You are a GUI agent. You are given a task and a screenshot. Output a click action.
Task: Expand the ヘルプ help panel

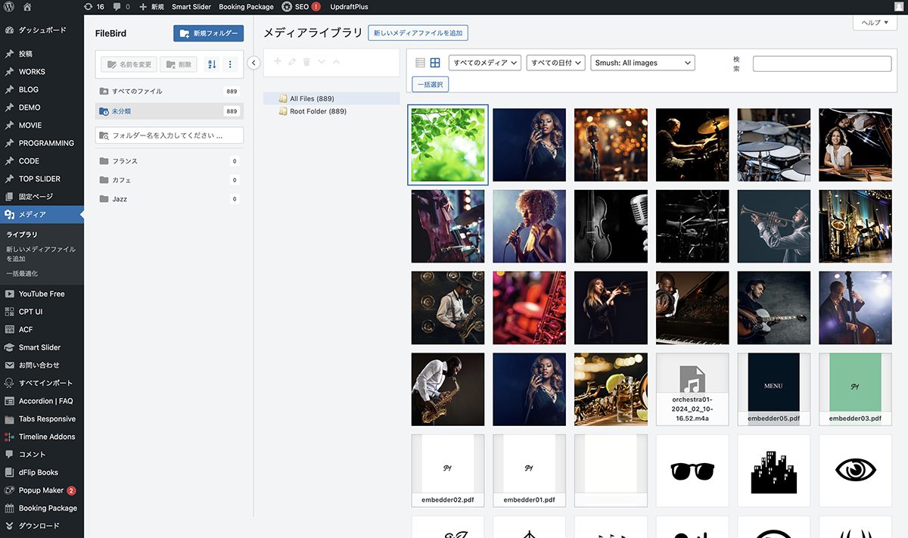point(875,23)
